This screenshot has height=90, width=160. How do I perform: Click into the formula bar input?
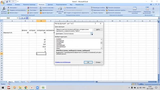pos(93,18)
